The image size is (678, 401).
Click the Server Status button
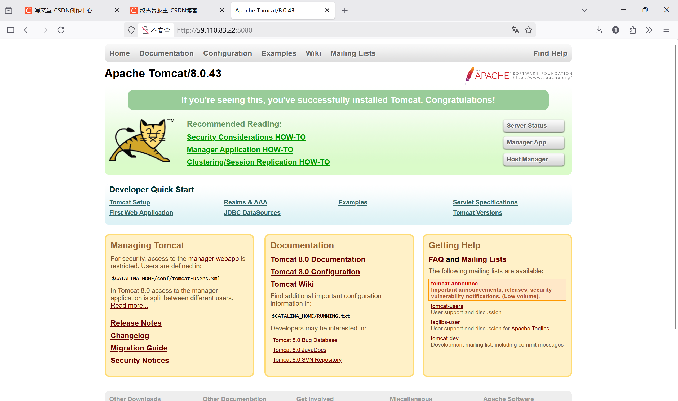click(x=533, y=126)
